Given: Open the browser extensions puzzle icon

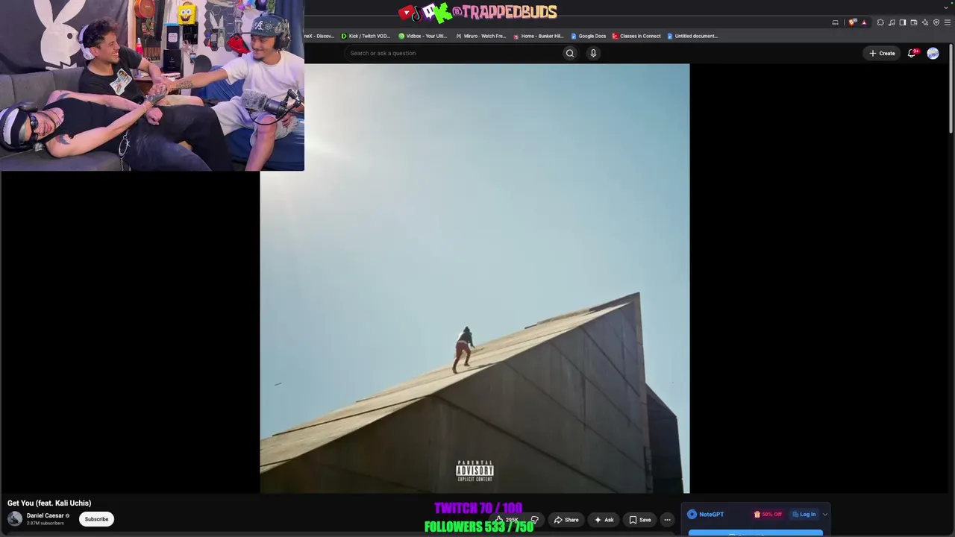Looking at the screenshot, I should [x=880, y=22].
